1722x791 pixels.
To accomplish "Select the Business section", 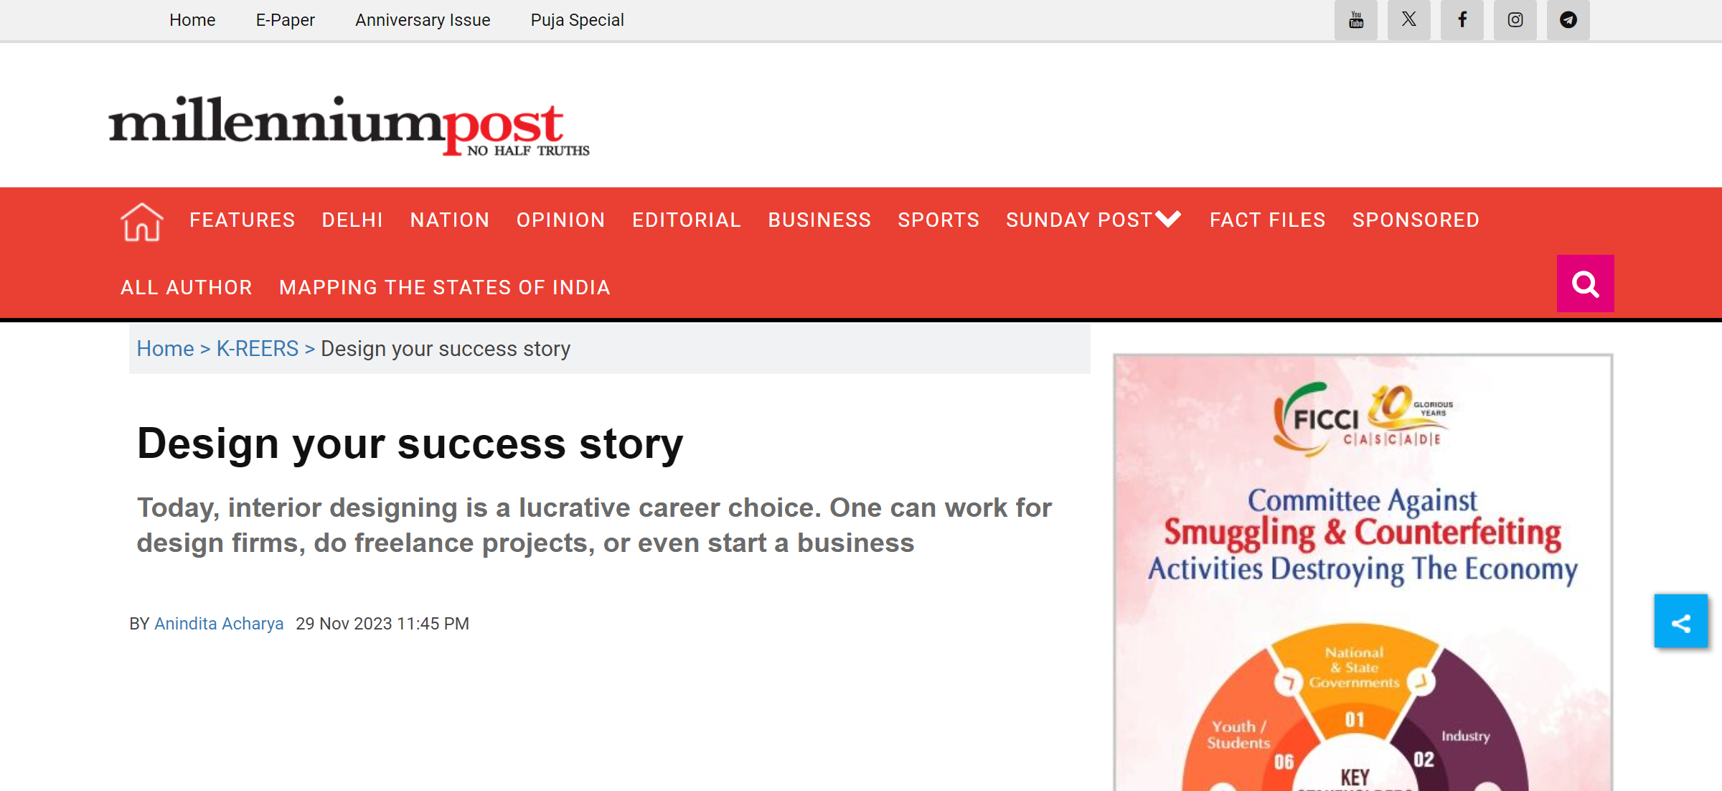I will click(819, 220).
